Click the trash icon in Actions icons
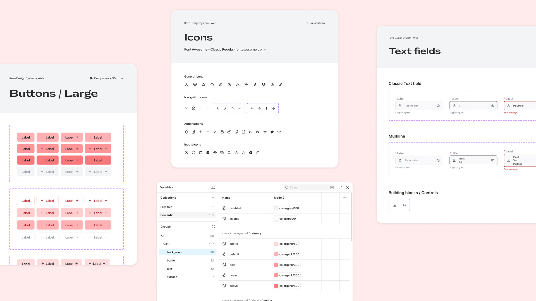This screenshot has height=301, width=536. [x=186, y=132]
